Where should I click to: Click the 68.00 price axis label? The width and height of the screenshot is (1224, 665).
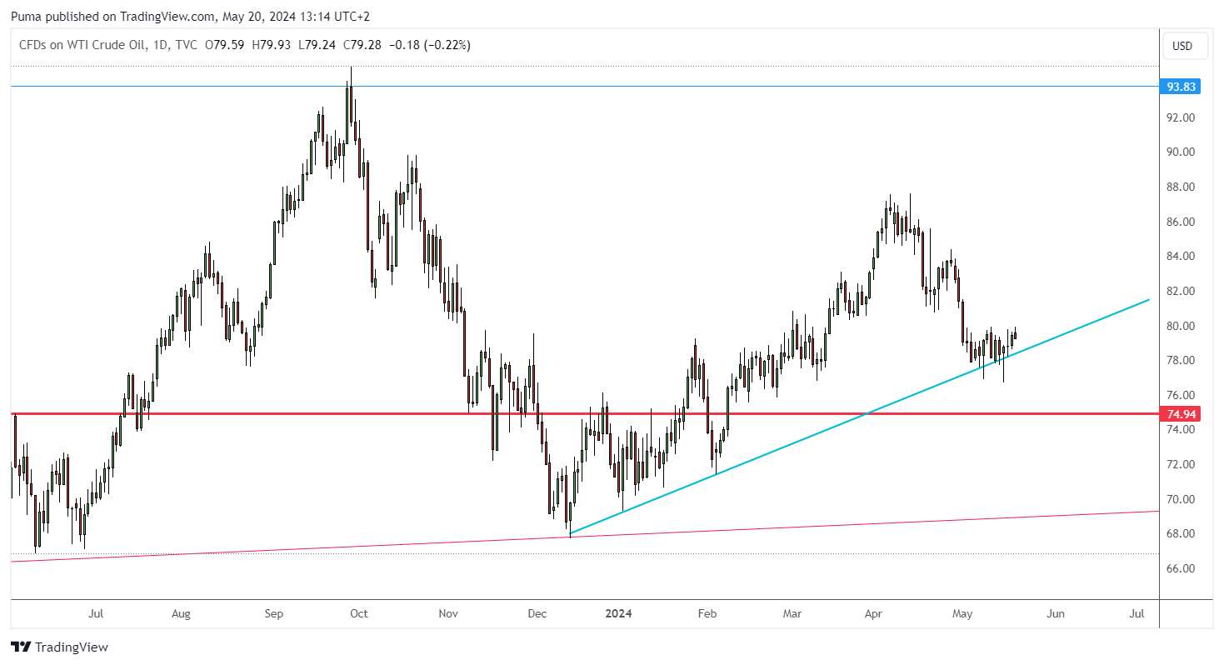[x=1182, y=534]
